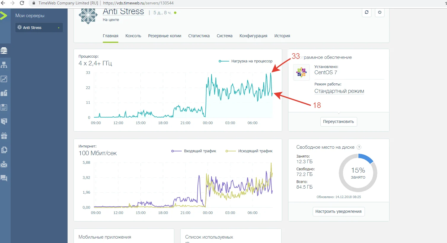The image size is (447, 243).
Task: Click the disk space help question mark
Action: (x=359, y=147)
